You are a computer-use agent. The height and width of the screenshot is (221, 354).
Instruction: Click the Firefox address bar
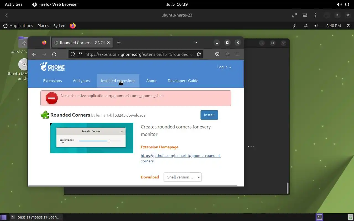139,54
